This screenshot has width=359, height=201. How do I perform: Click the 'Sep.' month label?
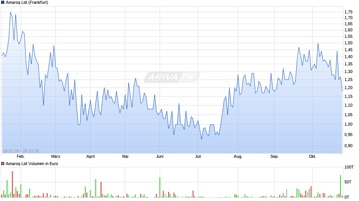click(x=275, y=157)
